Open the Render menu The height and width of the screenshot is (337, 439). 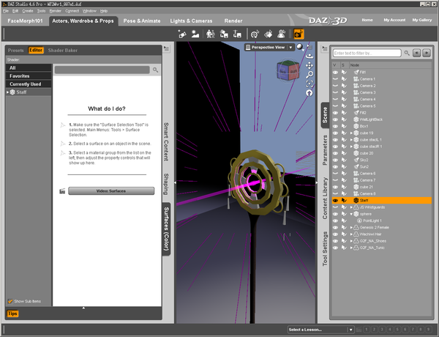coord(55,11)
